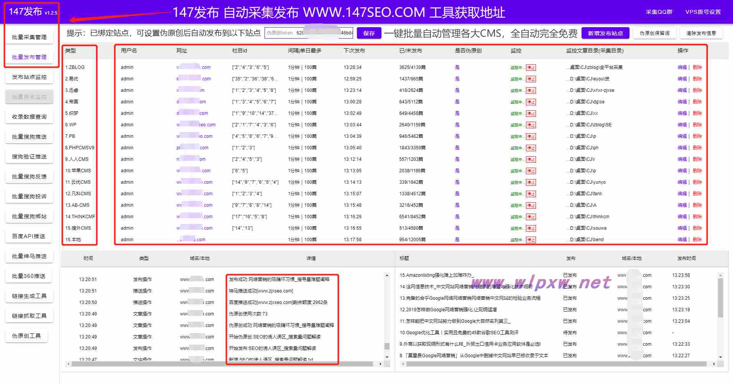Select the log entry 伪原创使用次数:73
This screenshot has width=733, height=384.
click(x=248, y=314)
